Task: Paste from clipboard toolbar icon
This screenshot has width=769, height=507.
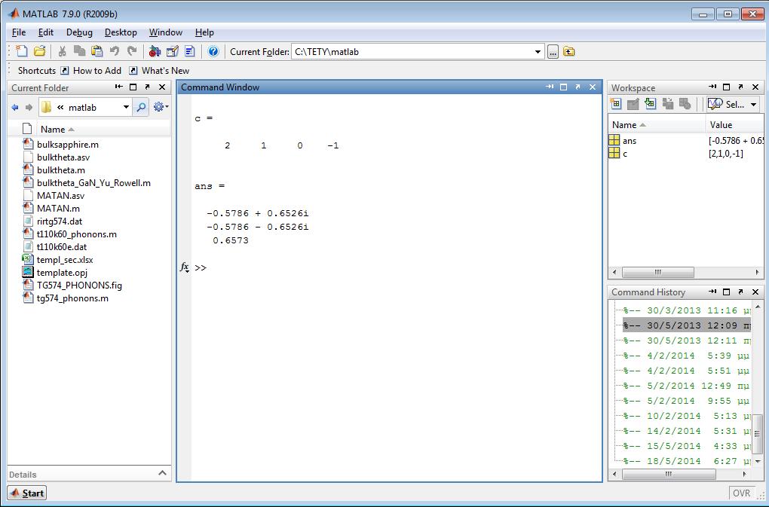Action: [97, 51]
